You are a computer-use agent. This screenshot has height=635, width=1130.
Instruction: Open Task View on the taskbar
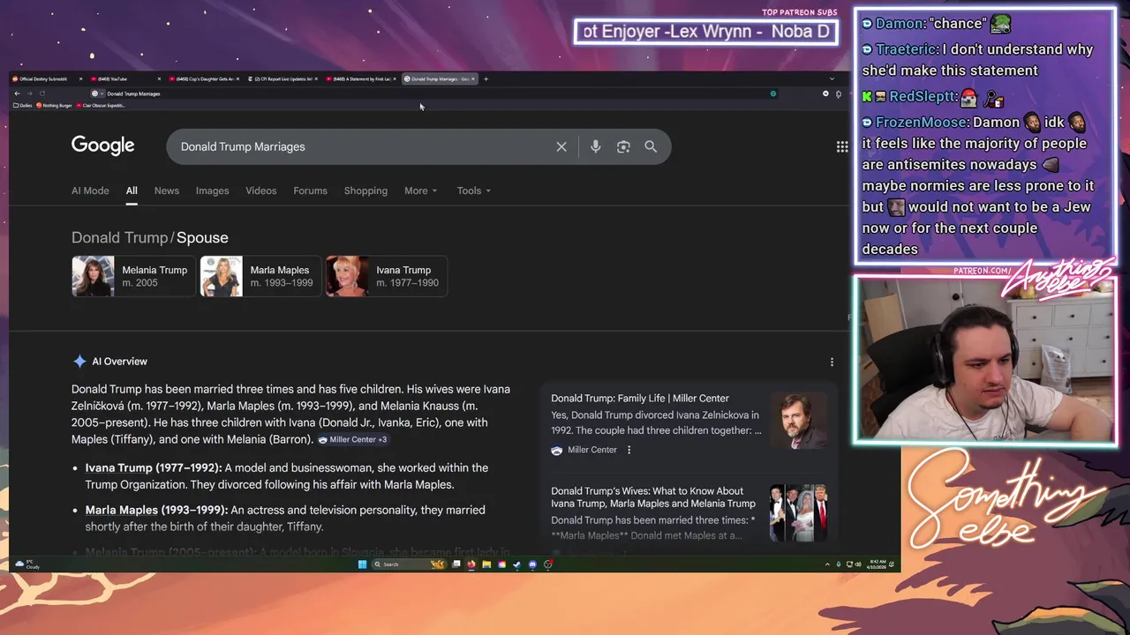coord(456,564)
